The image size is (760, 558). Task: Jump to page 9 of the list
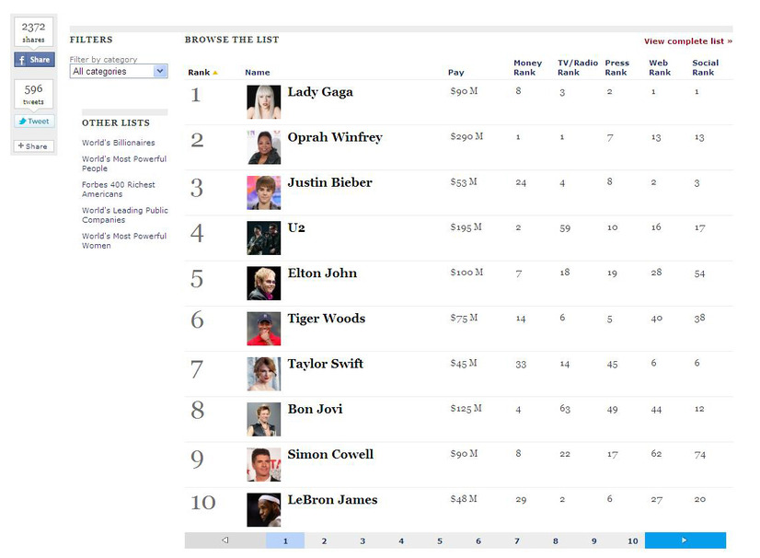(594, 541)
